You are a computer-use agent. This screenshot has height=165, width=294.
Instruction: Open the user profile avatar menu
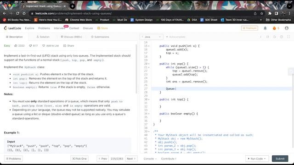[287, 28]
